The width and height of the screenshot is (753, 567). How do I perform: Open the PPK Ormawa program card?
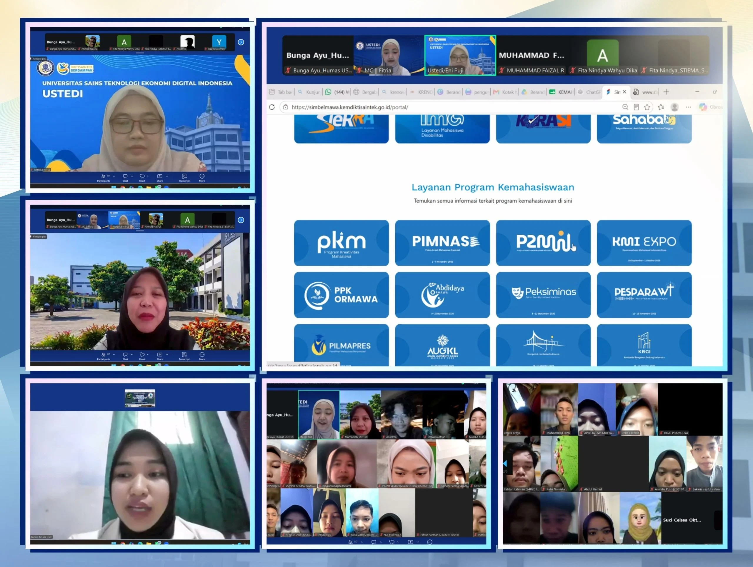click(341, 295)
